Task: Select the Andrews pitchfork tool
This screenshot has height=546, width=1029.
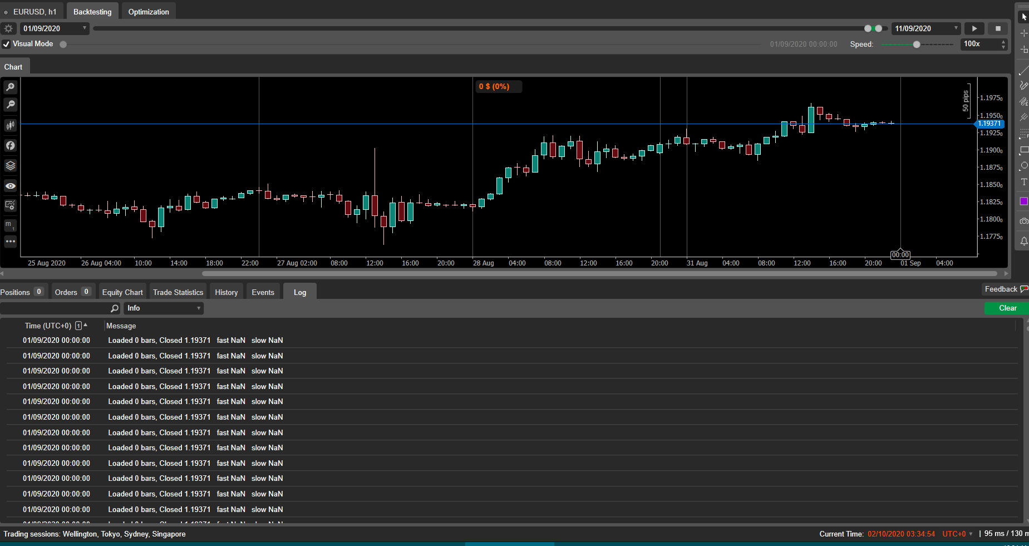Action: (1023, 117)
